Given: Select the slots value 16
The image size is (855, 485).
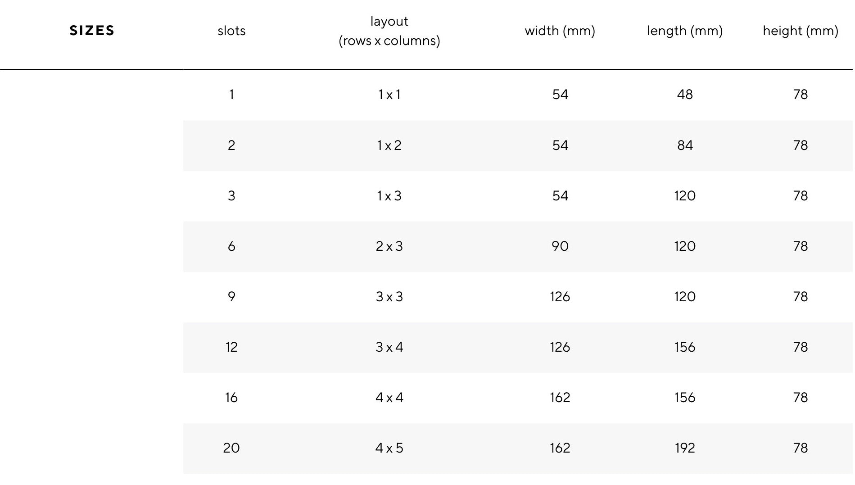Looking at the screenshot, I should 231,398.
